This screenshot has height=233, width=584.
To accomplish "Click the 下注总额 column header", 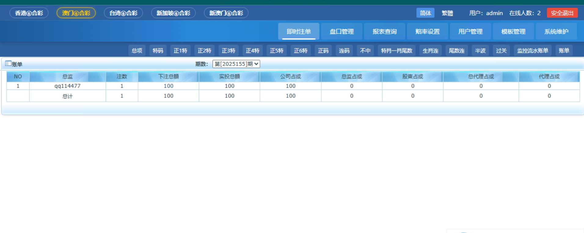I will (168, 76).
